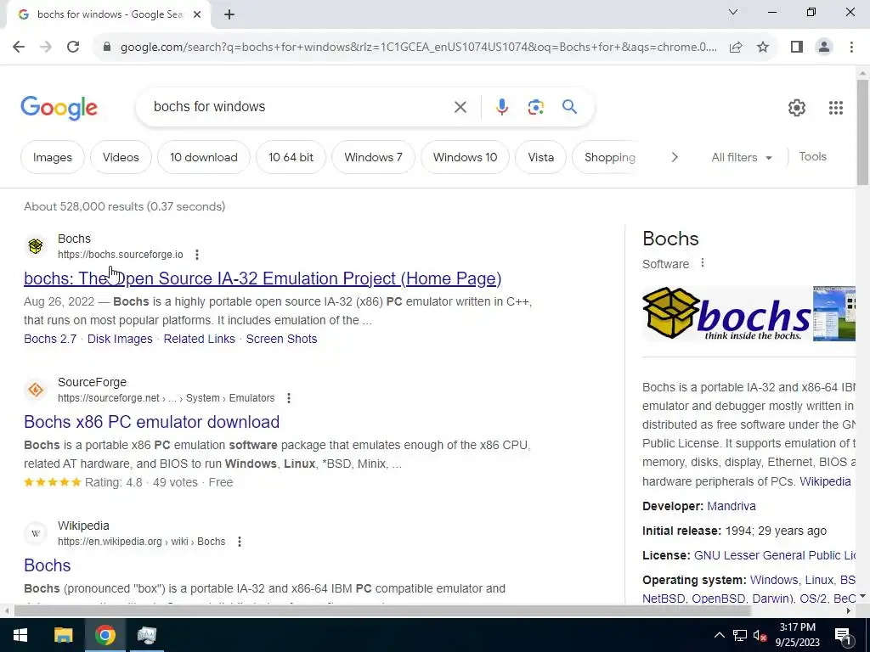This screenshot has width=870, height=652.
Task: Open the Mandriva developer link
Action: pos(732,506)
